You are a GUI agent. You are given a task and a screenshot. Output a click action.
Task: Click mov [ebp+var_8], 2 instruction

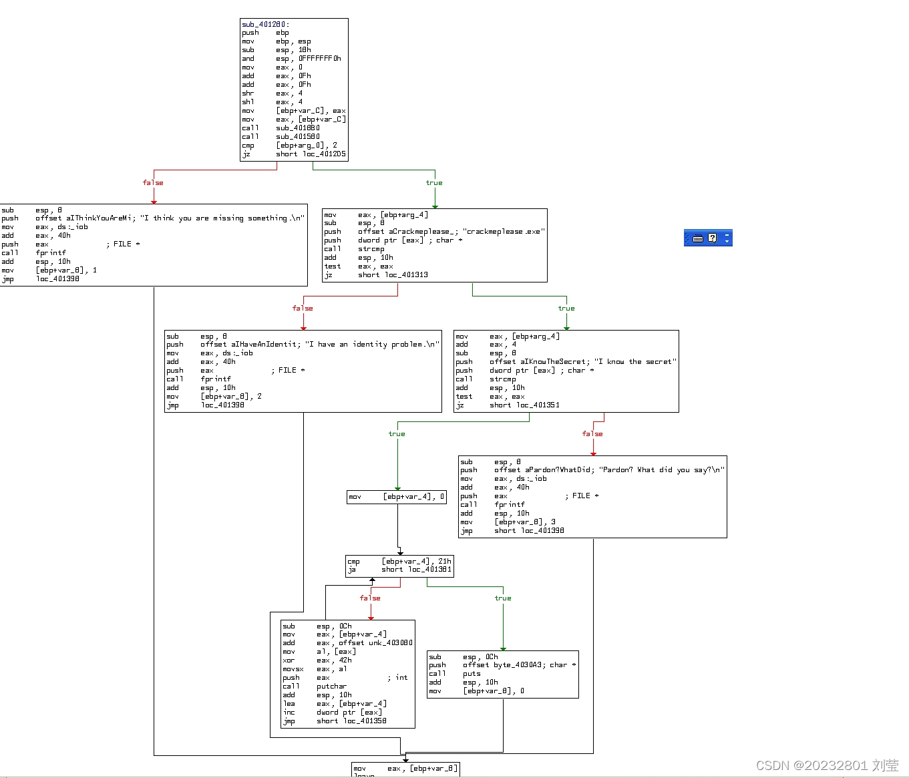tap(214, 396)
